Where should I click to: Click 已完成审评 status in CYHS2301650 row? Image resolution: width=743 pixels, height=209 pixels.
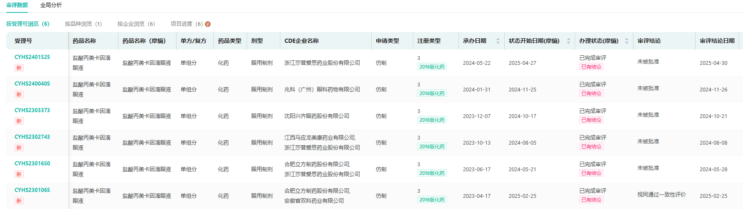click(x=593, y=164)
